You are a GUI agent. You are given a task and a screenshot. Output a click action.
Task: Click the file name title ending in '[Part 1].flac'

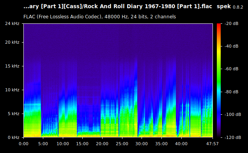click(118, 7)
